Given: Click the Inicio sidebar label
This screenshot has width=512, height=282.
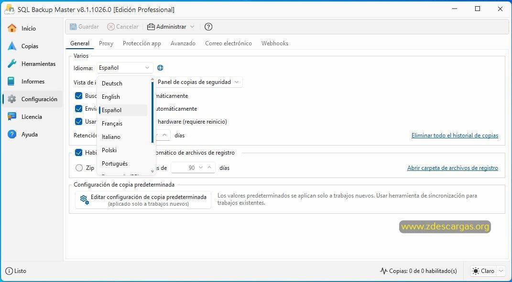Looking at the screenshot, I should pos(29,29).
